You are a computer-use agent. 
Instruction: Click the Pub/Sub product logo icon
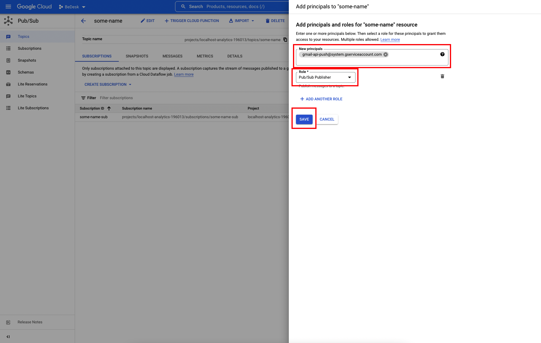click(x=8, y=21)
